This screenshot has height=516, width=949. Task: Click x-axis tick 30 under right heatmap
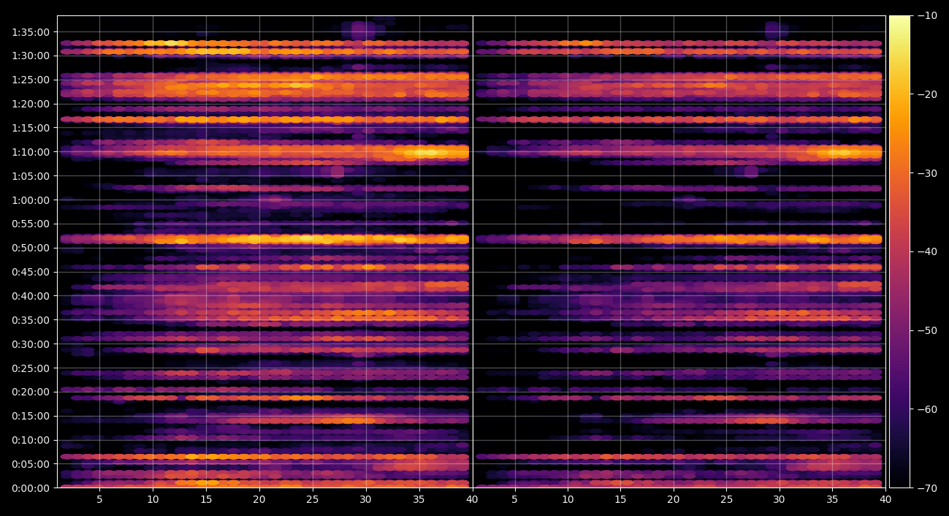point(780,500)
